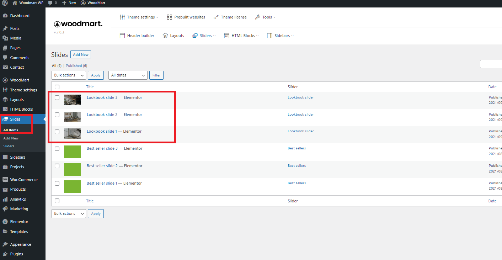Click the home icon beside Woodmart WP

coord(15,3)
